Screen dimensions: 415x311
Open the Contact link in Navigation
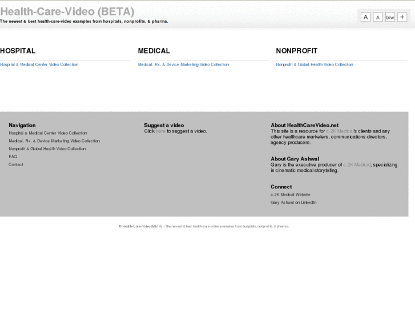pyautogui.click(x=16, y=165)
